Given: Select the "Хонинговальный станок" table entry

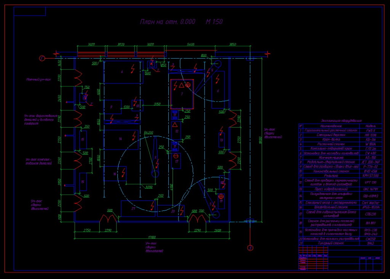Looking at the screenshot, I should (x=331, y=171).
